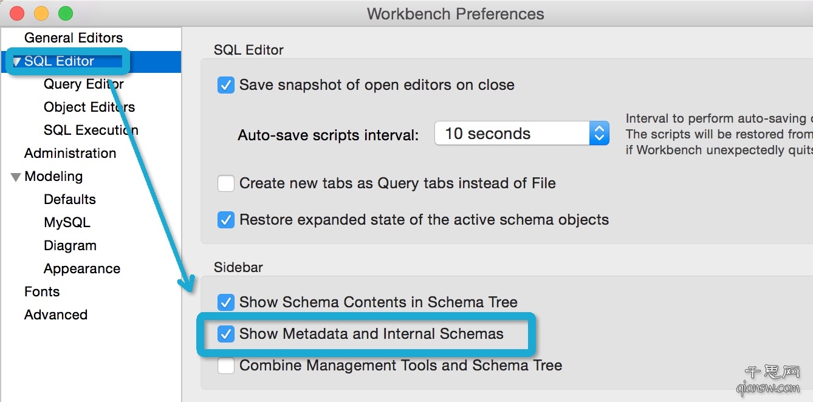Enable Combine Management Tools and Schema Tree
This screenshot has width=813, height=402.
226,366
